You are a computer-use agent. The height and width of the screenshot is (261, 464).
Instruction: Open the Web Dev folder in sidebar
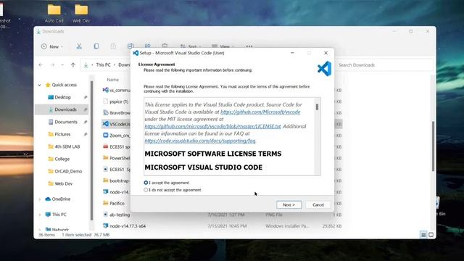(63, 183)
